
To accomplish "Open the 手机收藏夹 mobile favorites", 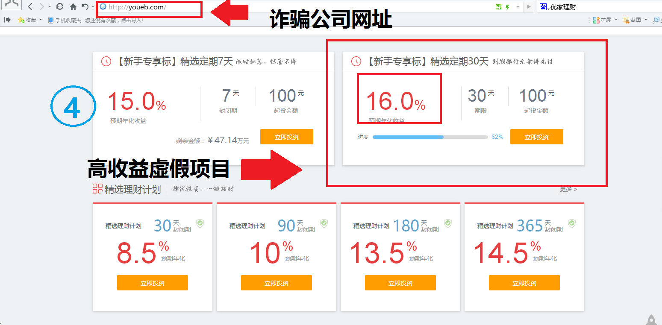I will pos(65,20).
